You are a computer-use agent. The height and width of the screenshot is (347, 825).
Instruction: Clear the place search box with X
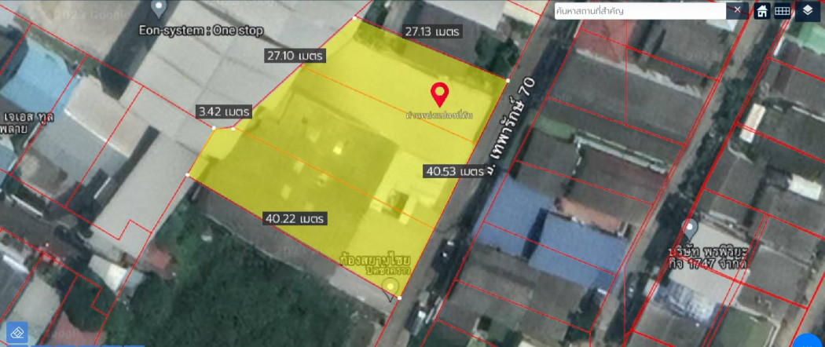pos(737,9)
